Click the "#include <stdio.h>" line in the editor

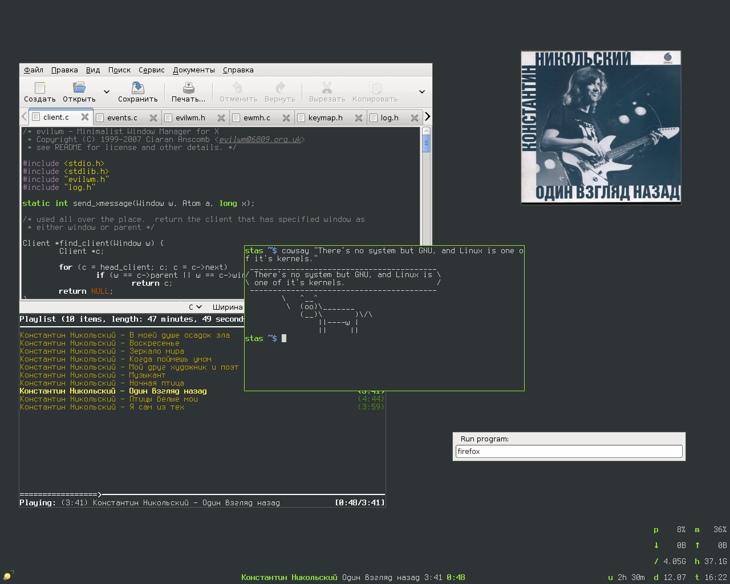63,163
